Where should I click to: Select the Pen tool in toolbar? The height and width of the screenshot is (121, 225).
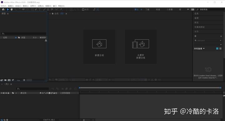click(x=36, y=9)
